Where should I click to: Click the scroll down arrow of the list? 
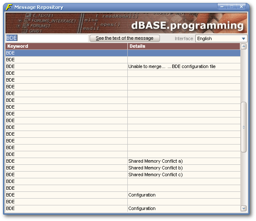[x=243, y=208]
